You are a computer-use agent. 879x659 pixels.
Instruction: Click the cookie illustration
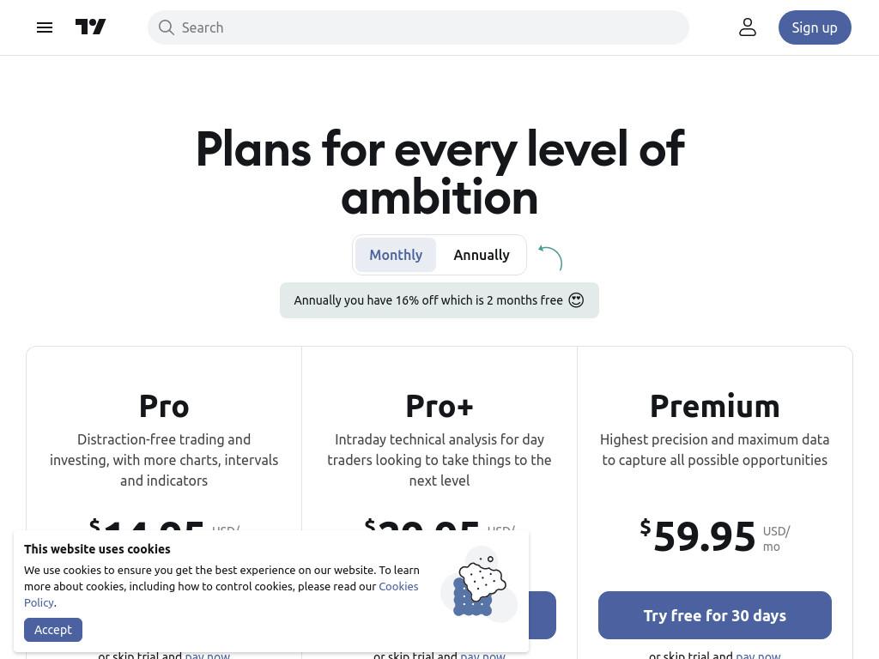point(479,584)
